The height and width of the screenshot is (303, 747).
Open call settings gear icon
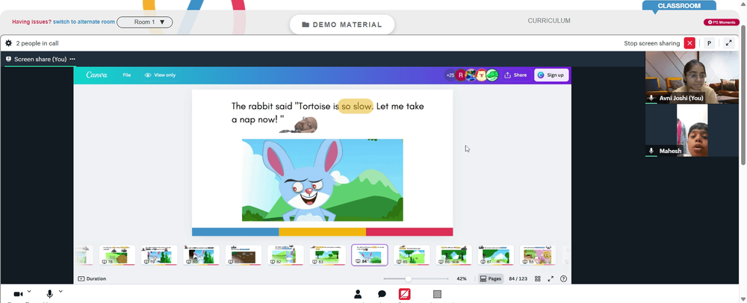click(8, 43)
